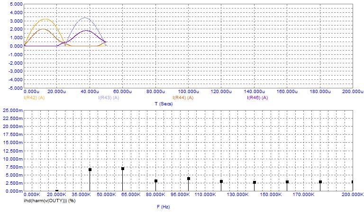Viewport: 364px width, 214px height.
Task: Click the 60.000u time axis label
Action: click(x=123, y=92)
